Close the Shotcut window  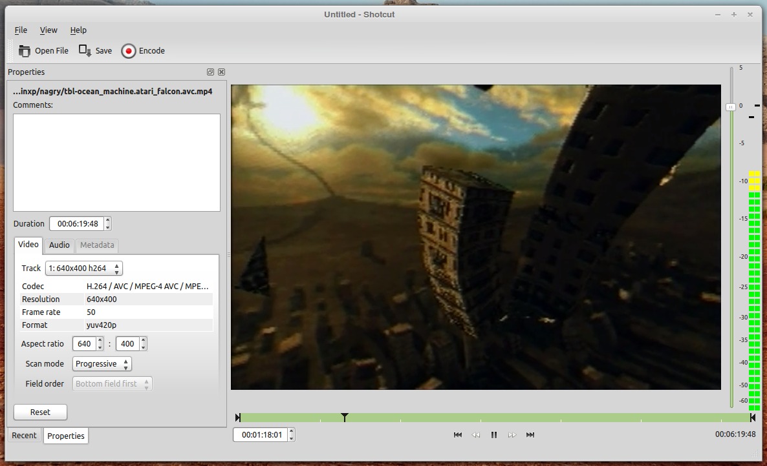pos(750,15)
